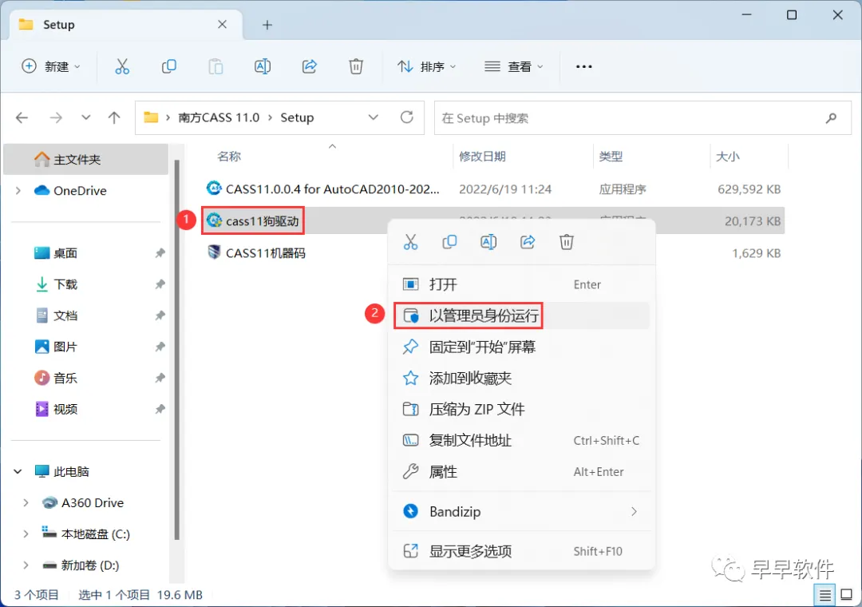The width and height of the screenshot is (862, 607).
Task: Expand the A360 Drive node
Action: coord(26,502)
